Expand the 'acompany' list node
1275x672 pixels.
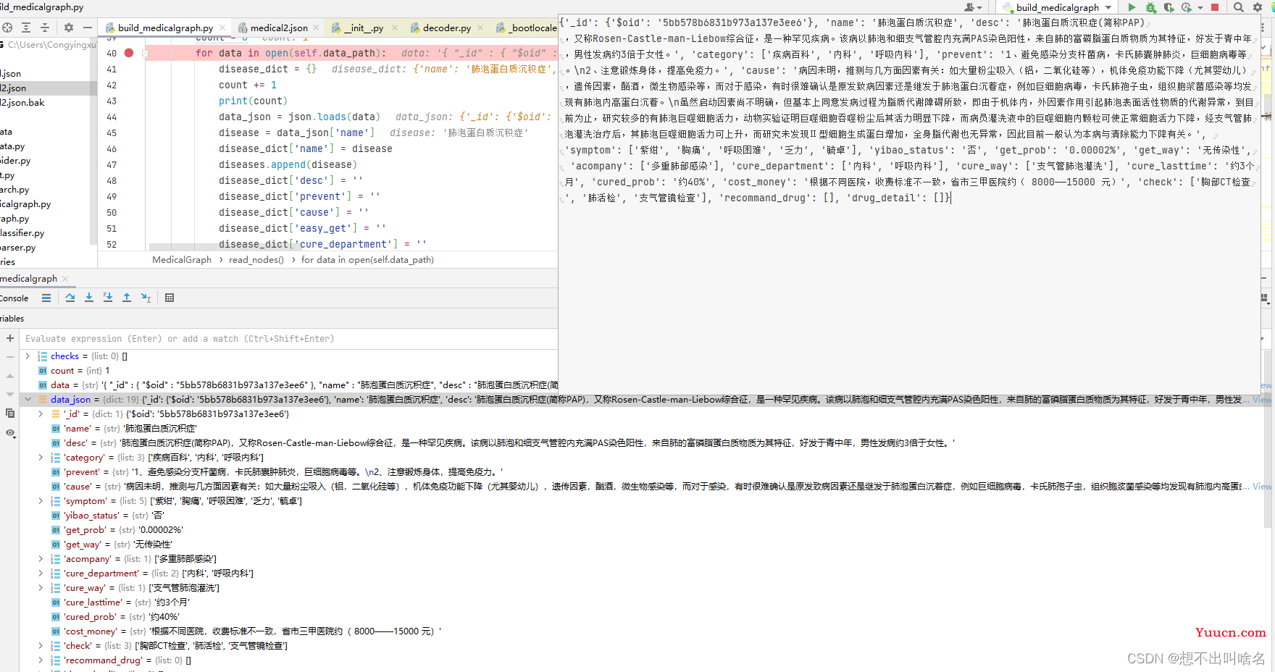pyautogui.click(x=41, y=559)
